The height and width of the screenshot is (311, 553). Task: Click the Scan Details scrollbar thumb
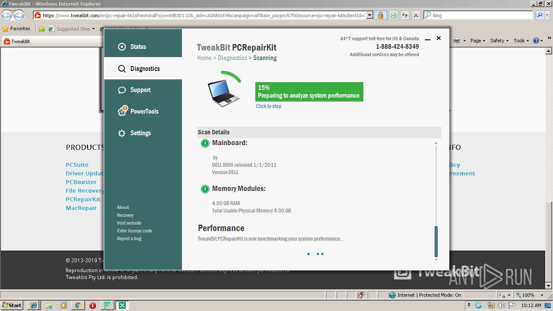pyautogui.click(x=436, y=241)
